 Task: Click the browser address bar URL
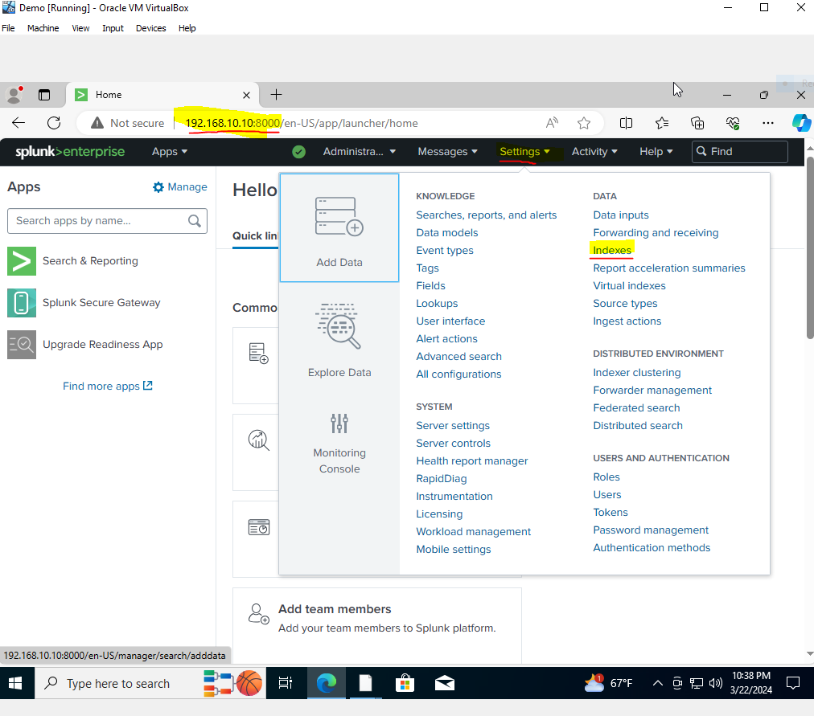click(302, 123)
